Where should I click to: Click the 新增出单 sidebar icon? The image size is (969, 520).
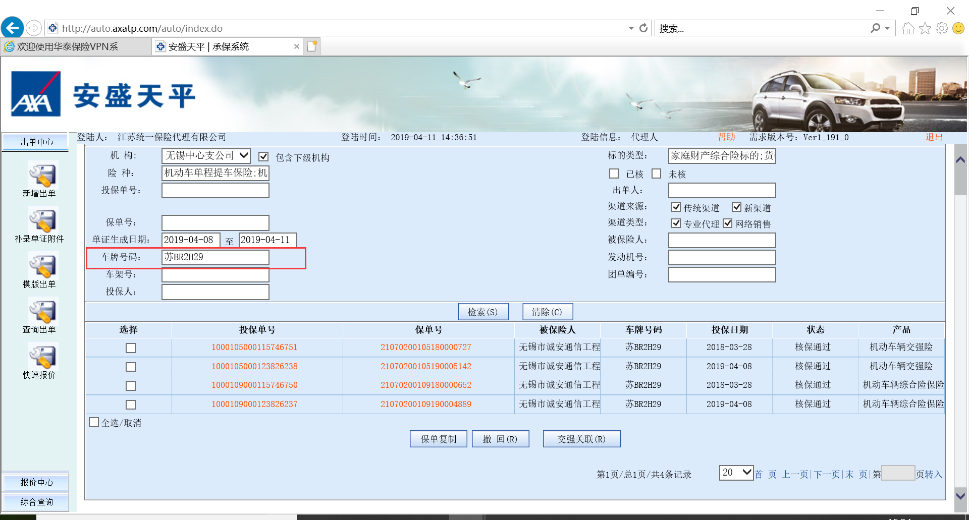[x=42, y=175]
